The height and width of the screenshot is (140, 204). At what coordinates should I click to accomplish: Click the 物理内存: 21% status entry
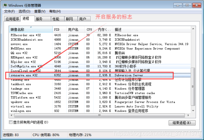(x=80, y=135)
